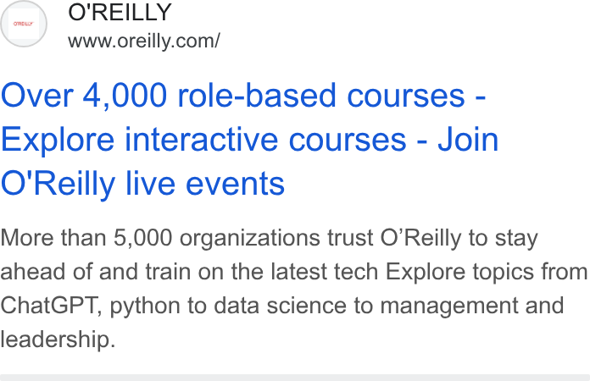Open the 'O'Reilly live events' headline line

pos(142,184)
